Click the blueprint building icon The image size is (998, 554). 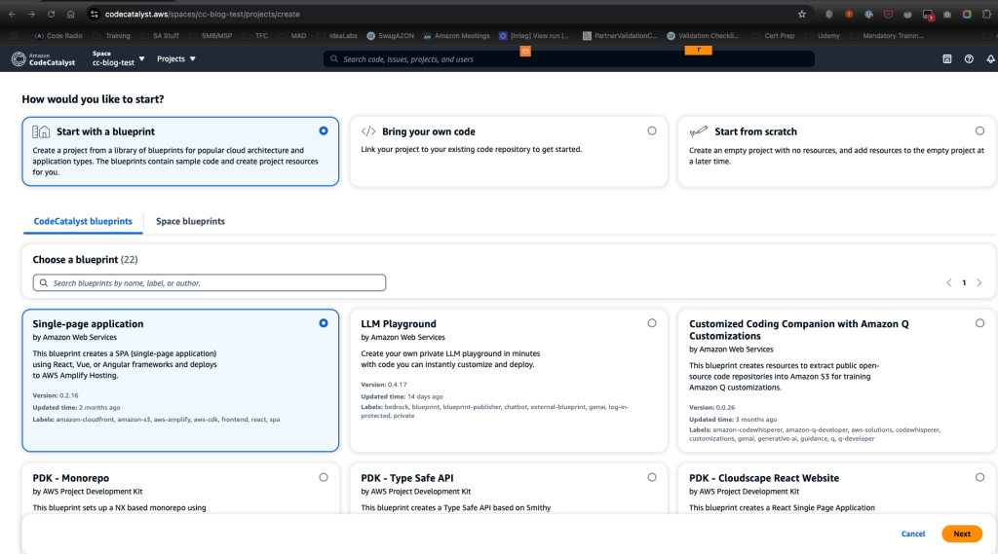[x=41, y=131]
